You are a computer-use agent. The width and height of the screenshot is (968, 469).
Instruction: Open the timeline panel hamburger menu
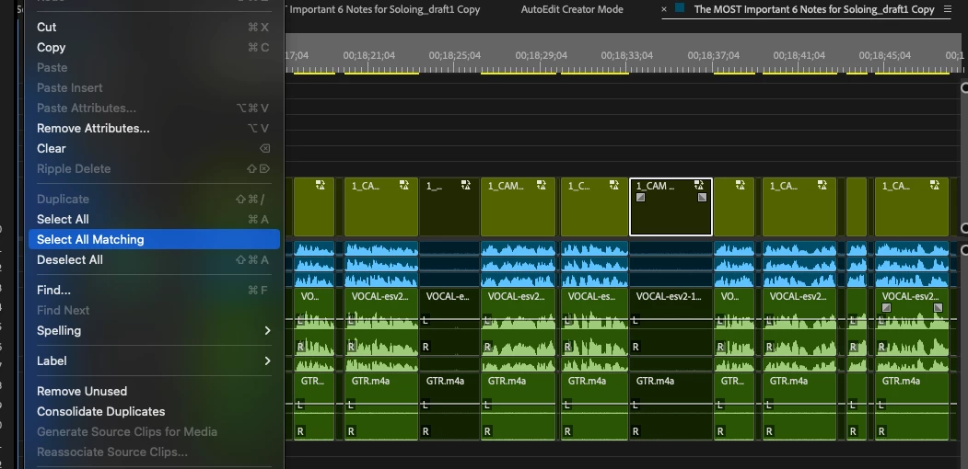tap(948, 9)
